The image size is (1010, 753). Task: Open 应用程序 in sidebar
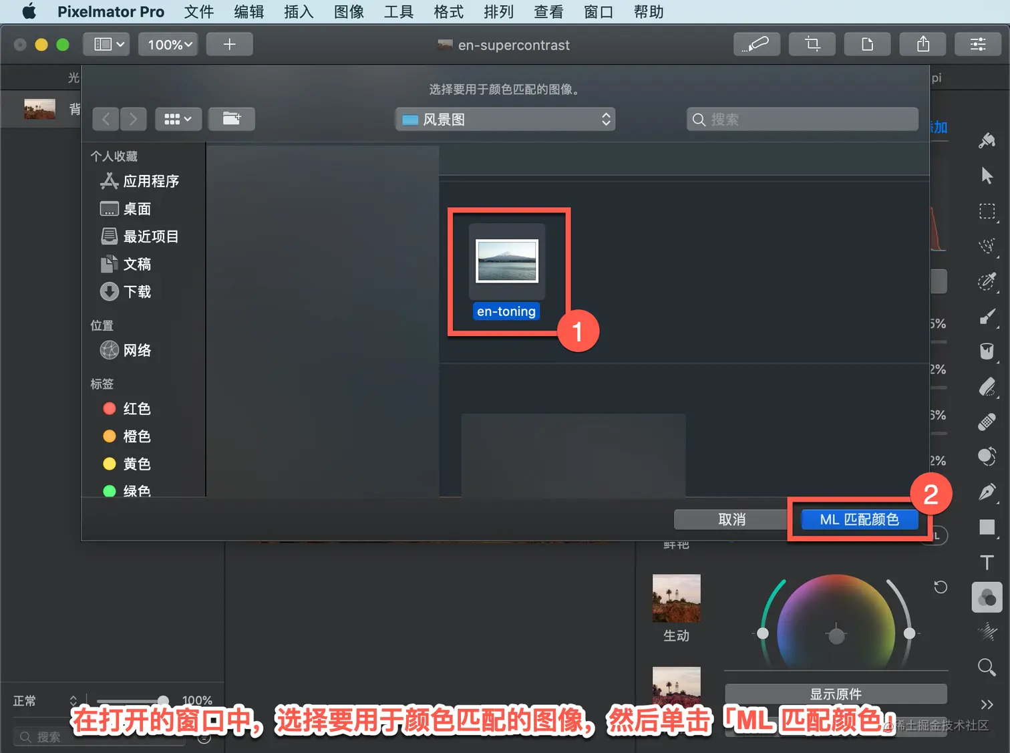(x=139, y=181)
